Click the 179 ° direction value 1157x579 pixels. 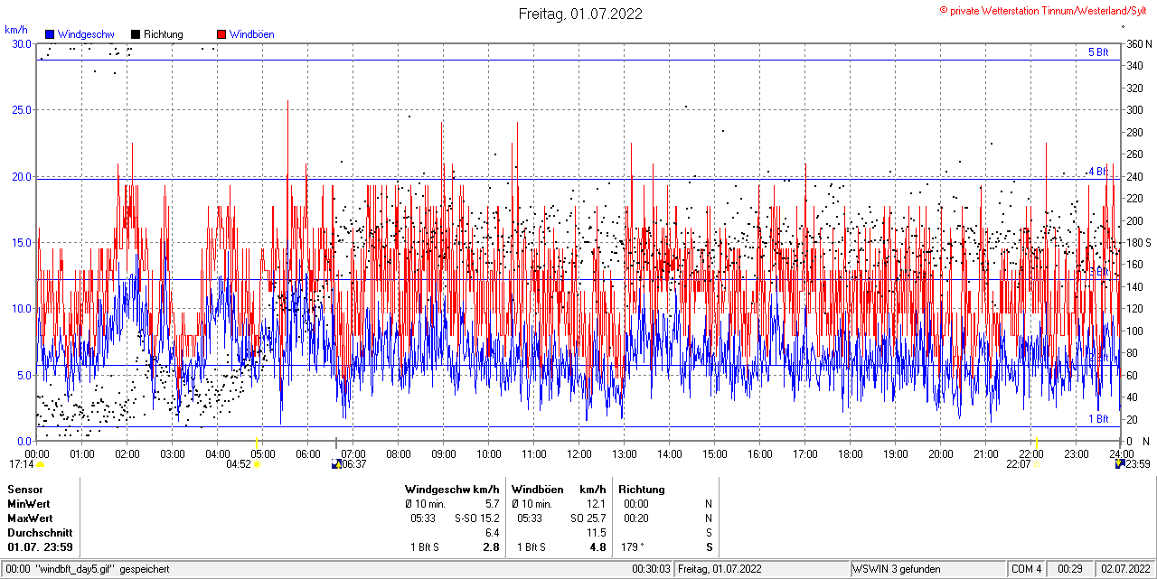pyautogui.click(x=634, y=547)
